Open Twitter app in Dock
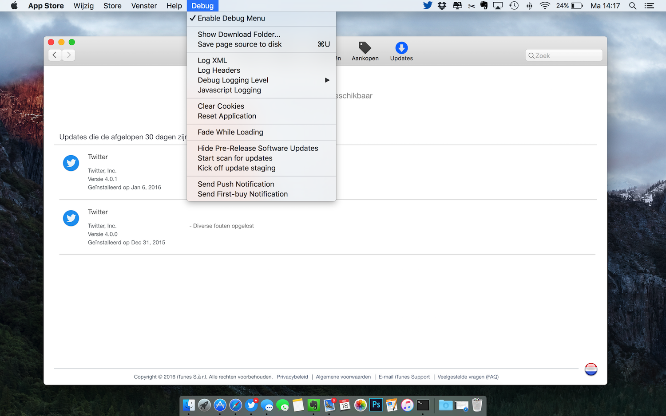Image resolution: width=666 pixels, height=416 pixels. pyautogui.click(x=251, y=405)
